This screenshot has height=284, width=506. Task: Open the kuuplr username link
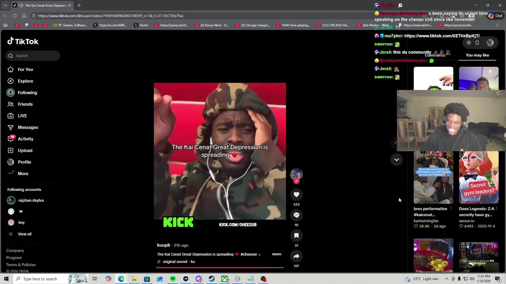(x=164, y=245)
